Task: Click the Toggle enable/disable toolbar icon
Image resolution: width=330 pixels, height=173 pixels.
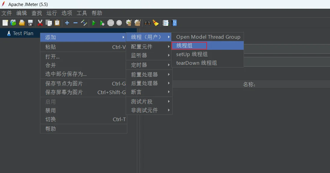Action: (x=84, y=23)
